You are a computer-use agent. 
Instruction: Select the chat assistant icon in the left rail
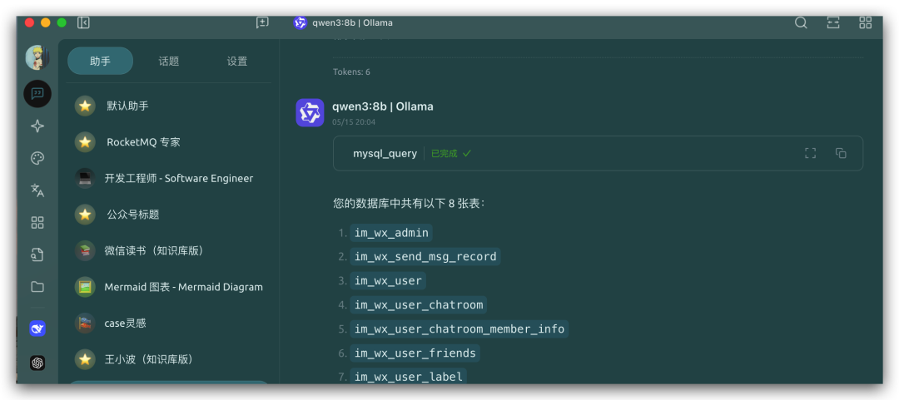pyautogui.click(x=37, y=93)
